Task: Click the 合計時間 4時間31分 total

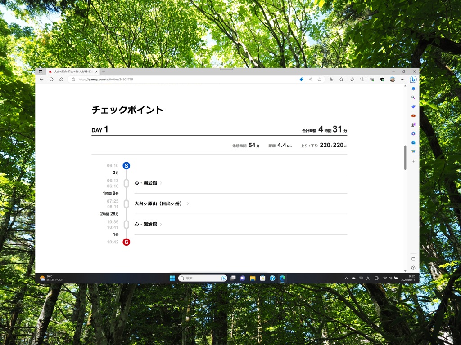Action: (325, 129)
